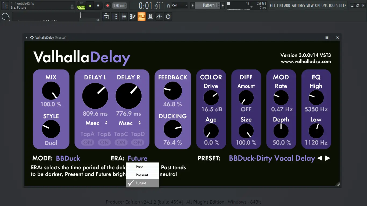The height and width of the screenshot is (206, 367).
Task: Open the plugin picker knob icon
Action: point(150,17)
